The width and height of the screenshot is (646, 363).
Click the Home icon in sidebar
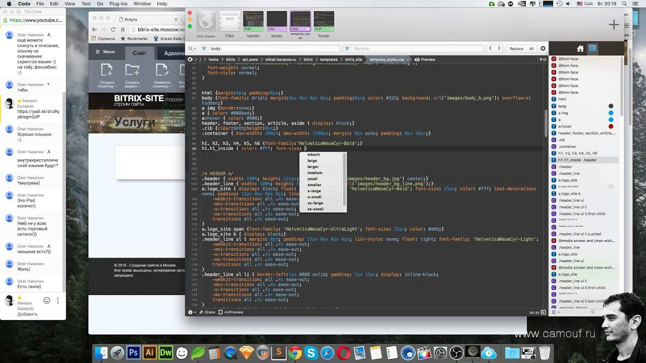(580, 48)
